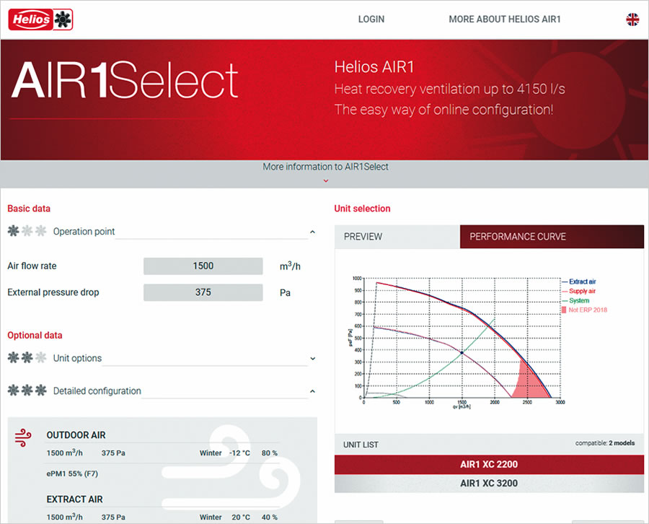The height and width of the screenshot is (524, 649).
Task: Click the Operation point gear icons
Action: [27, 231]
